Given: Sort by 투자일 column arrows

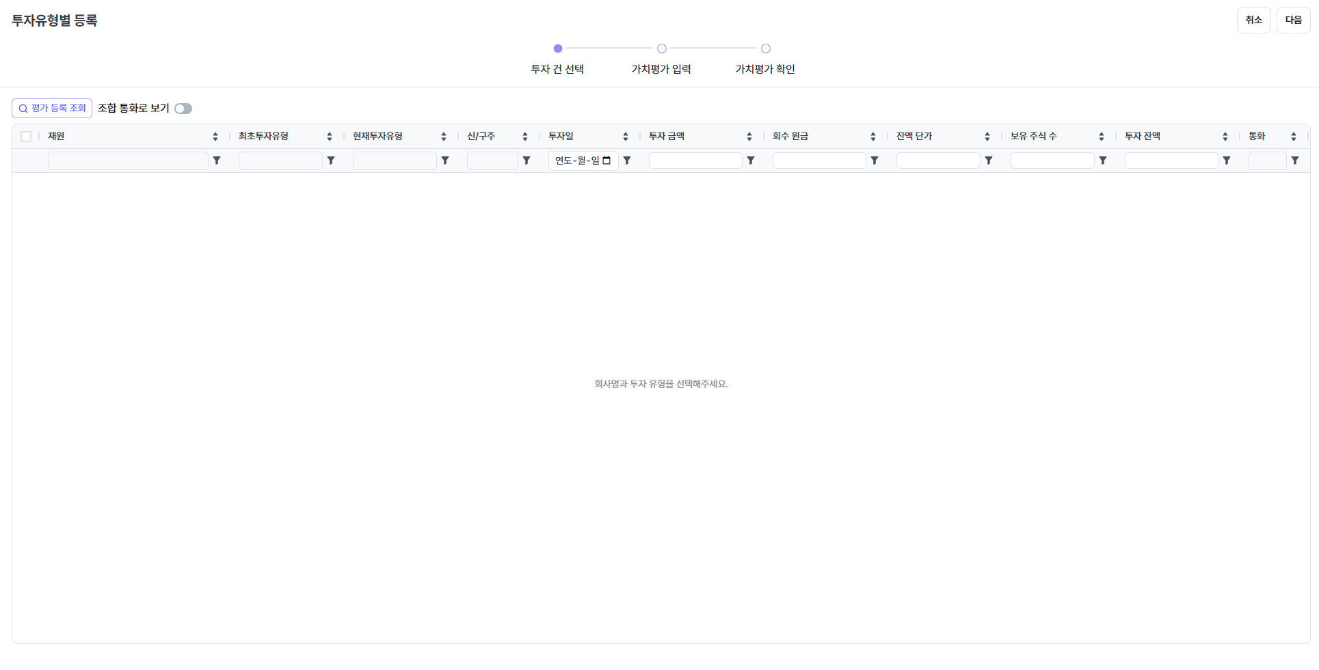Looking at the screenshot, I should [626, 137].
